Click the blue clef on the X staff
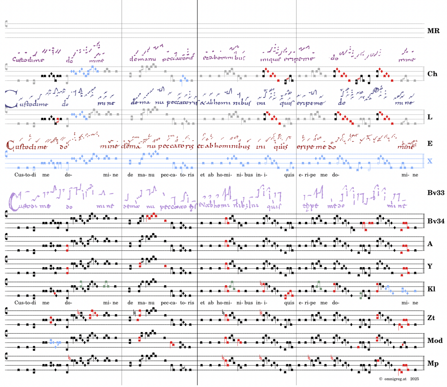 pos(6,155)
